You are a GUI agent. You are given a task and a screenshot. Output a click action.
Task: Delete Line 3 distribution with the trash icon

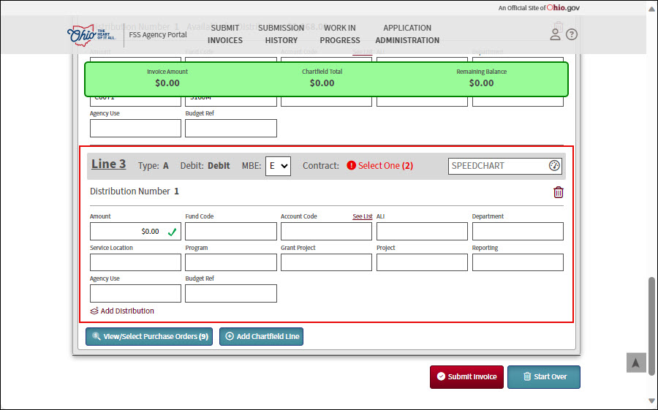pyautogui.click(x=558, y=192)
